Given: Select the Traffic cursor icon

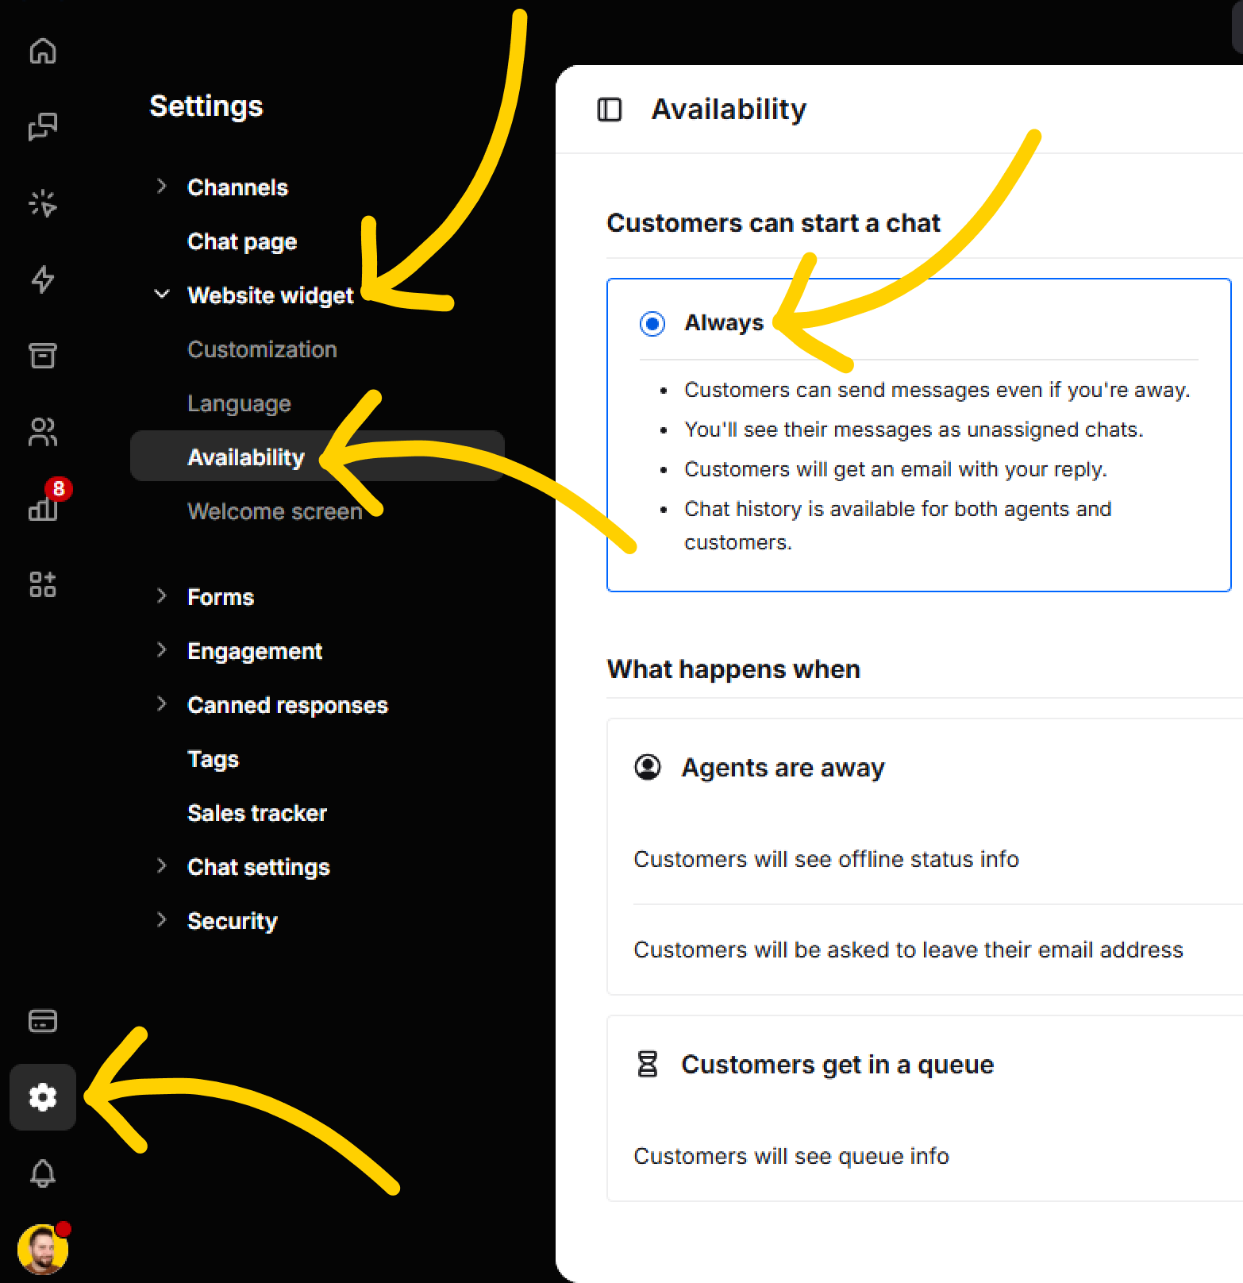Looking at the screenshot, I should click(42, 202).
